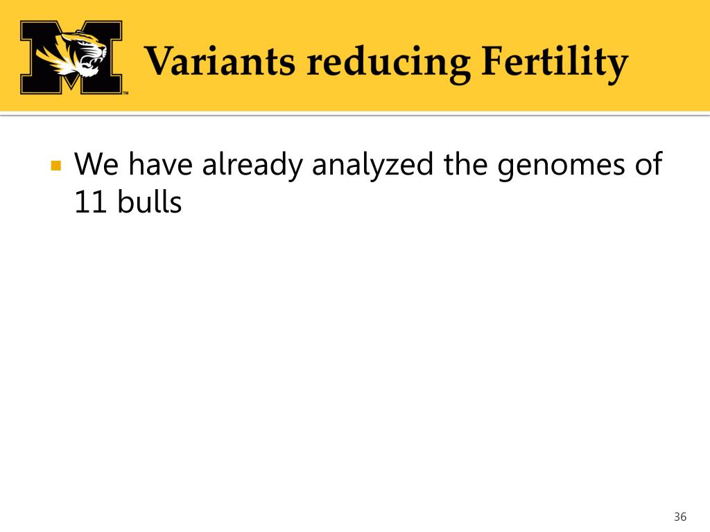Select the yellow square bullet marker
Viewport: 710px width, 532px height.
pyautogui.click(x=56, y=165)
